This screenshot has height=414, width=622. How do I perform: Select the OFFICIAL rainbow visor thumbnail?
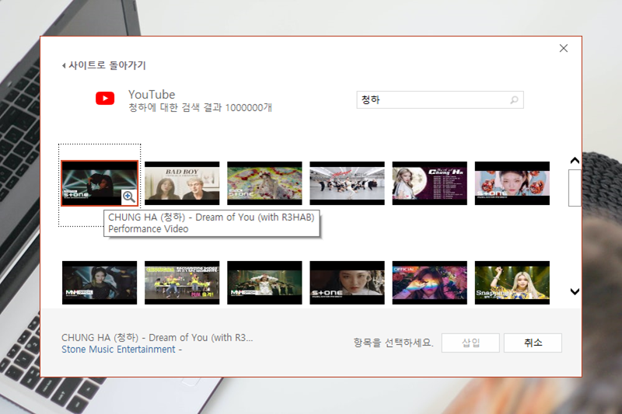click(430, 283)
